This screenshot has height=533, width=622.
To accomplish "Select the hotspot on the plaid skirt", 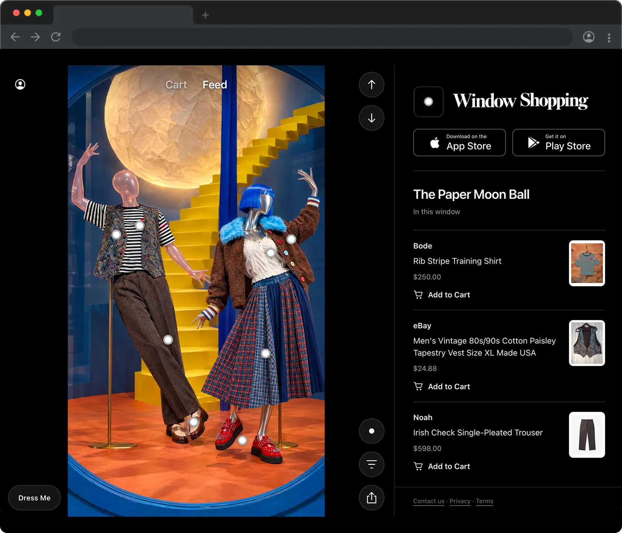I will pyautogui.click(x=265, y=353).
